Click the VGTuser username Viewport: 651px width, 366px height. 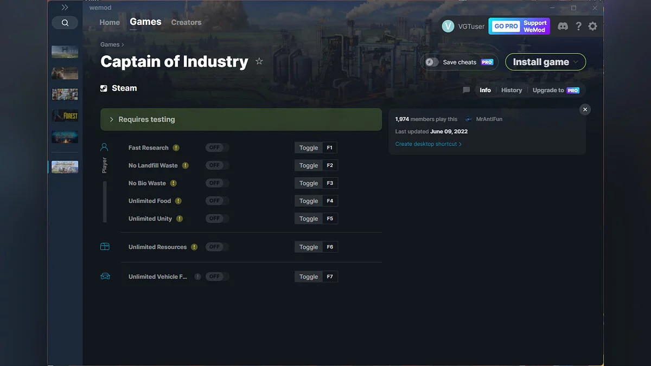[471, 26]
